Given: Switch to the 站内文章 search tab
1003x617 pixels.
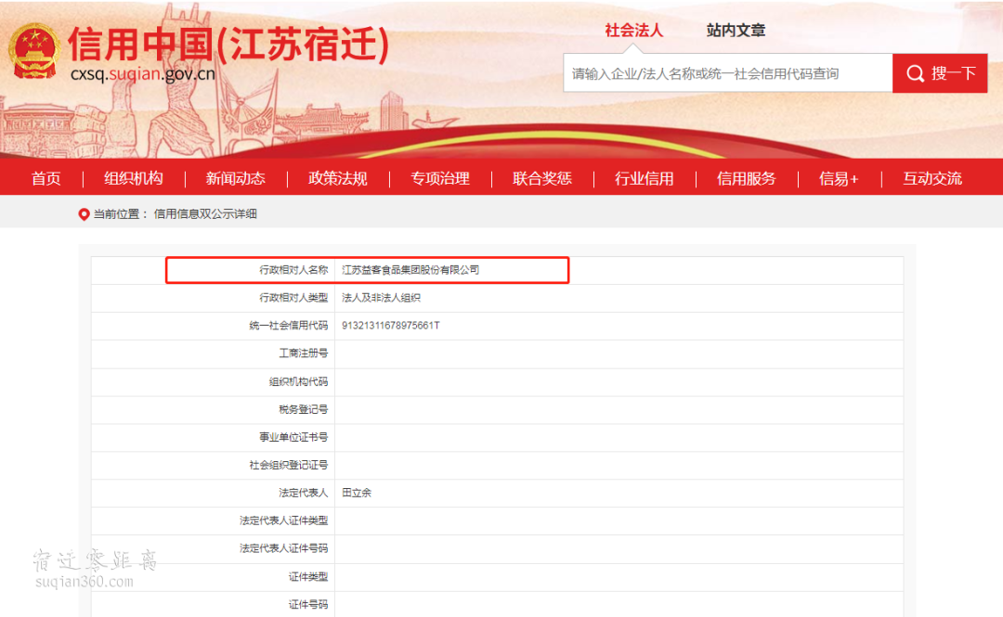Looking at the screenshot, I should pyautogui.click(x=736, y=30).
